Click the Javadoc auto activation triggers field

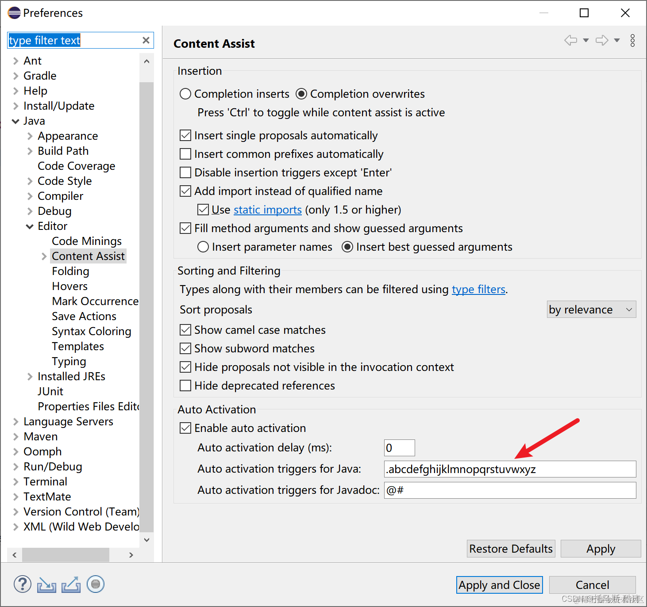[x=510, y=490]
